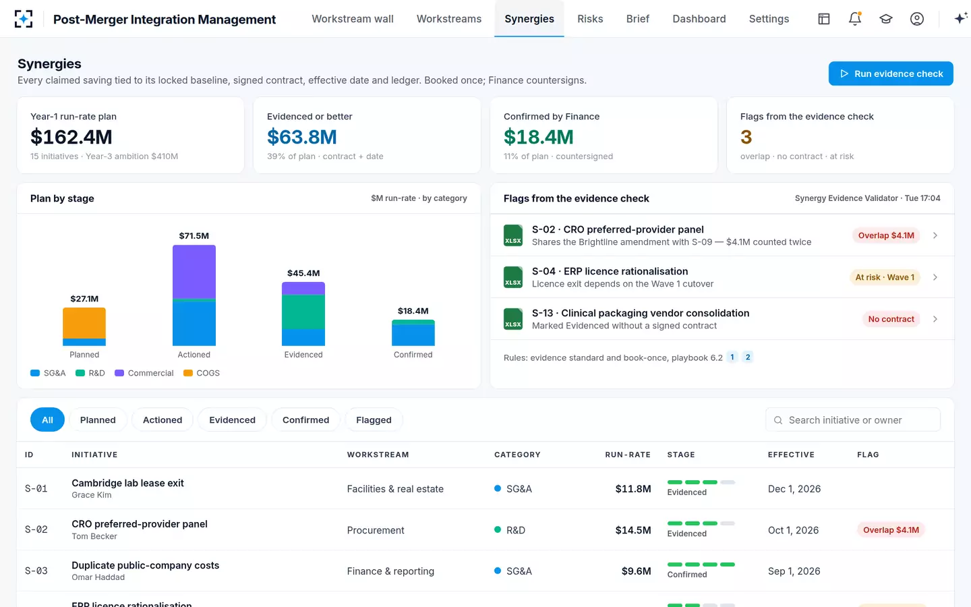Viewport: 971px width, 607px height.
Task: Click the Commercial legend swatch
Action: pos(119,373)
